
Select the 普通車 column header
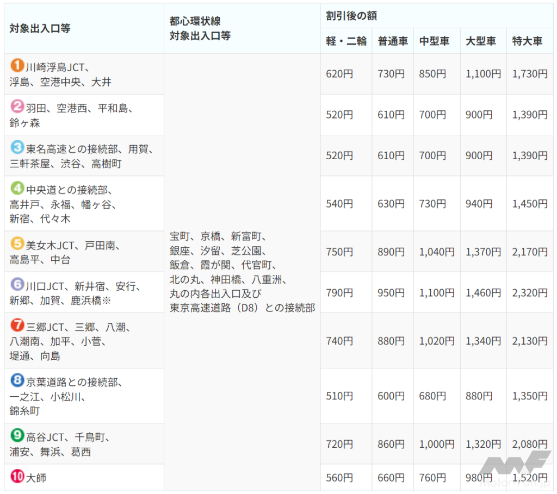click(393, 41)
